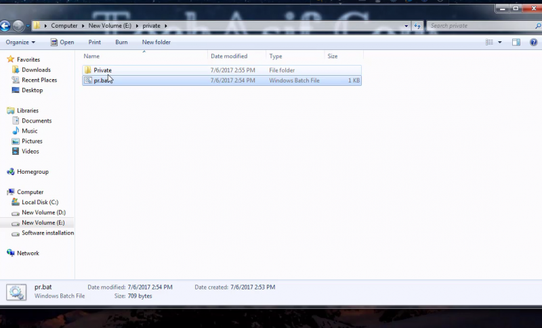
Task: Select the Private folder name
Action: coord(103,70)
